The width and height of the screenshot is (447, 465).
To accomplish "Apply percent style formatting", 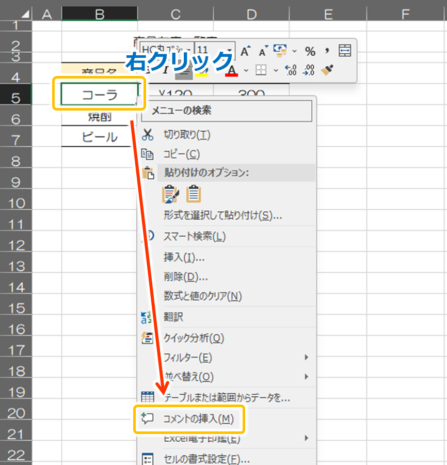I will click(x=310, y=51).
